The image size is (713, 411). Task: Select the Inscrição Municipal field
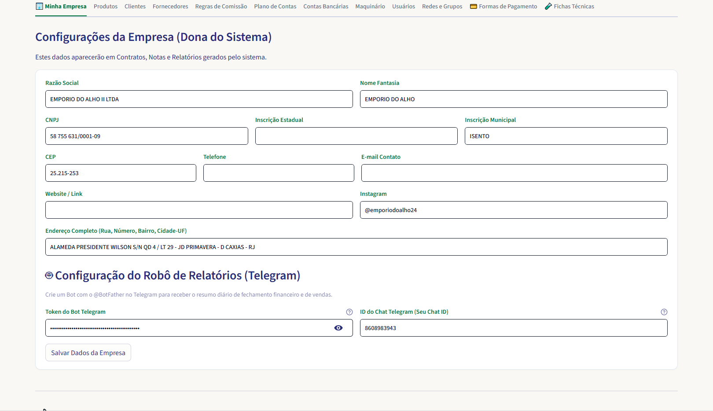(x=566, y=136)
